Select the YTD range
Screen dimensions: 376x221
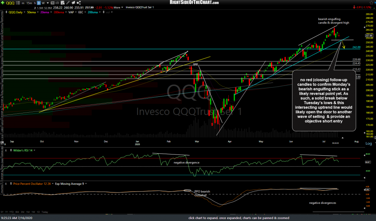pos(11,212)
